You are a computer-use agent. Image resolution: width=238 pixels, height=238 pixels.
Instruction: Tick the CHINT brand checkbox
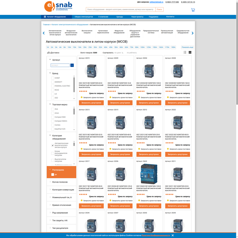(53, 78)
